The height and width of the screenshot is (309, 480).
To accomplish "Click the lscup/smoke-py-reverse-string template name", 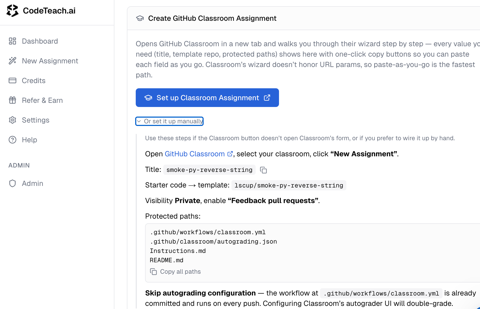I will pos(289,185).
